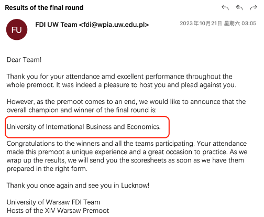
Task: Click the line beginning Congratulations to the winners
Action: [127, 144]
